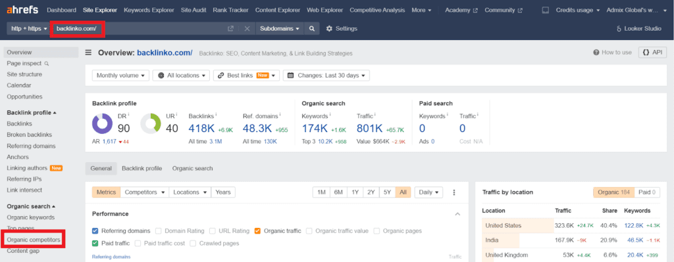Enable Domain Rating checkbox
674x262 pixels.
pyautogui.click(x=159, y=230)
